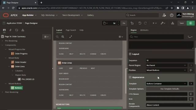Image resolution: width=196 pixels, height=110 pixels.
Task: Open Icon picker list button
Action: (191, 99)
